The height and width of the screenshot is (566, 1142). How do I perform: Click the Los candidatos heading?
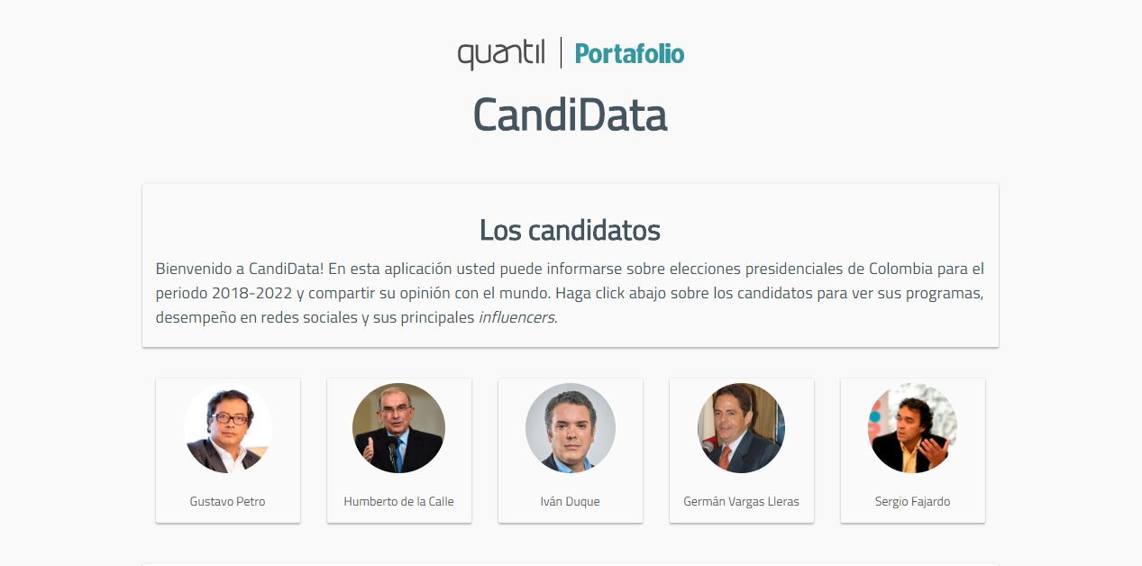click(570, 230)
